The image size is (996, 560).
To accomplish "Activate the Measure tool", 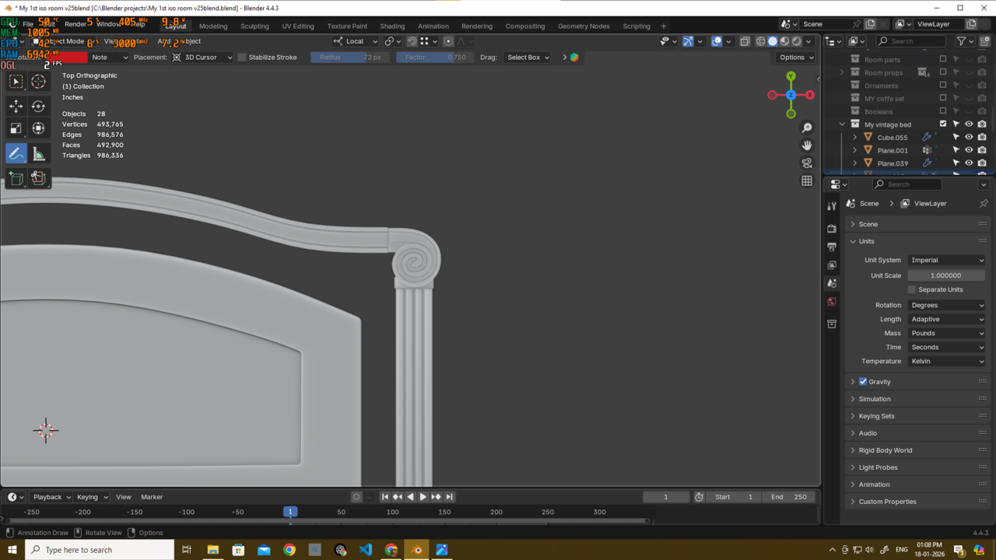I will tap(38, 154).
